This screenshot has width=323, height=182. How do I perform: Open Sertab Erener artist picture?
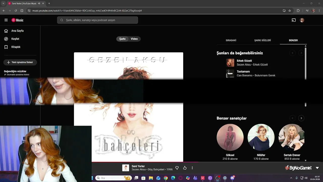point(291,137)
